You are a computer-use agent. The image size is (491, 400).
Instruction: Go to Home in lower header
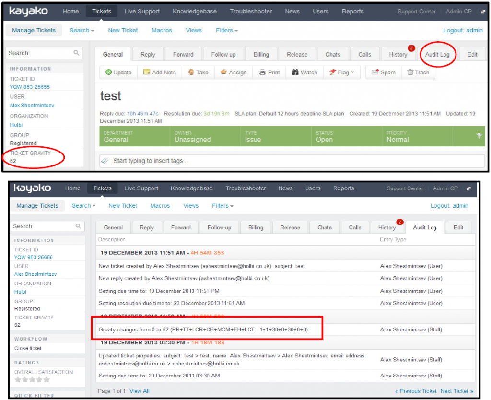(x=73, y=188)
